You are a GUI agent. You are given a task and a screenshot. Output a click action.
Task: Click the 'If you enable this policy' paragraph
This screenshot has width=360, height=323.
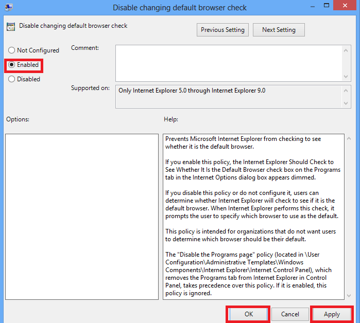[x=252, y=170]
